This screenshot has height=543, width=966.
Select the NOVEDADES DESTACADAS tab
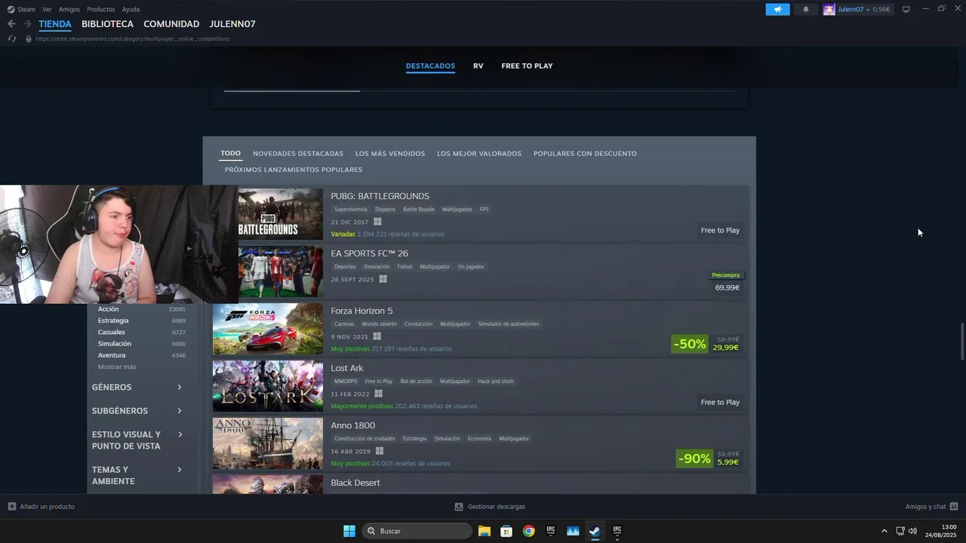click(x=298, y=153)
